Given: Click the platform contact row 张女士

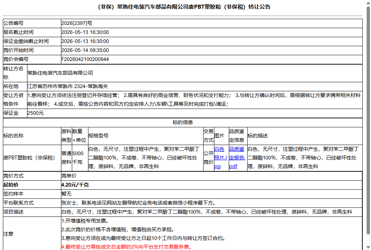Looking at the screenshot, I should tap(139, 203).
